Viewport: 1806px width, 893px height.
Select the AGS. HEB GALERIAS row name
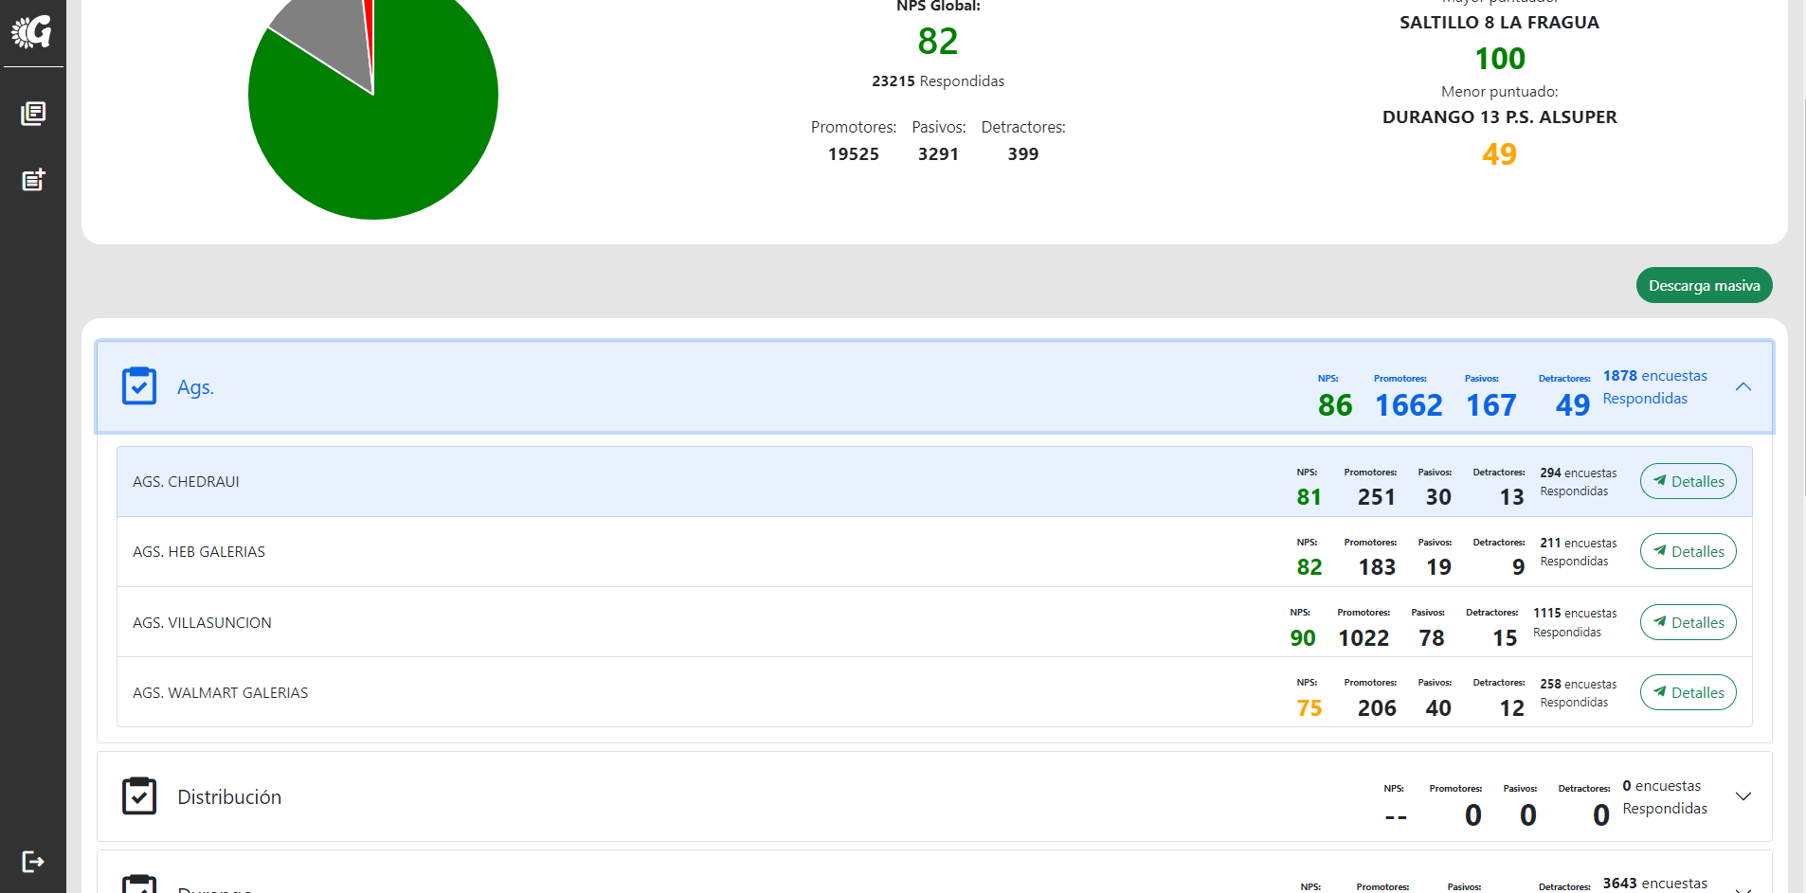(x=199, y=551)
